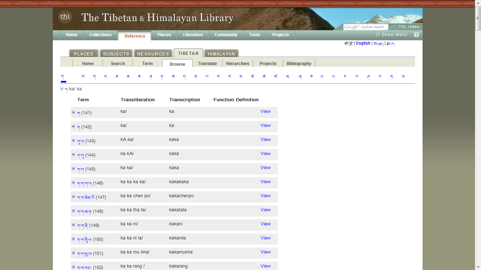481x270 pixels.
Task: Select the first Tibetan letter ka in alphabet
Action: 63,76
